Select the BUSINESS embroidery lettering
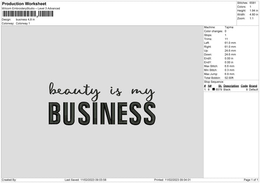 (x=102, y=114)
